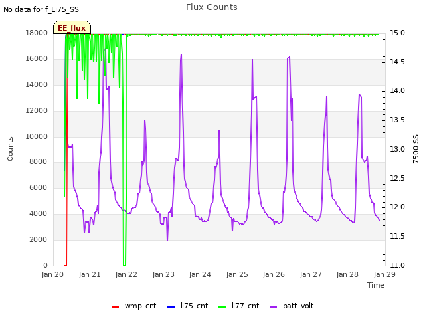Viewport: 425px width, 319px height.
Task: Click the Counts y-axis label
Action: 10,149
